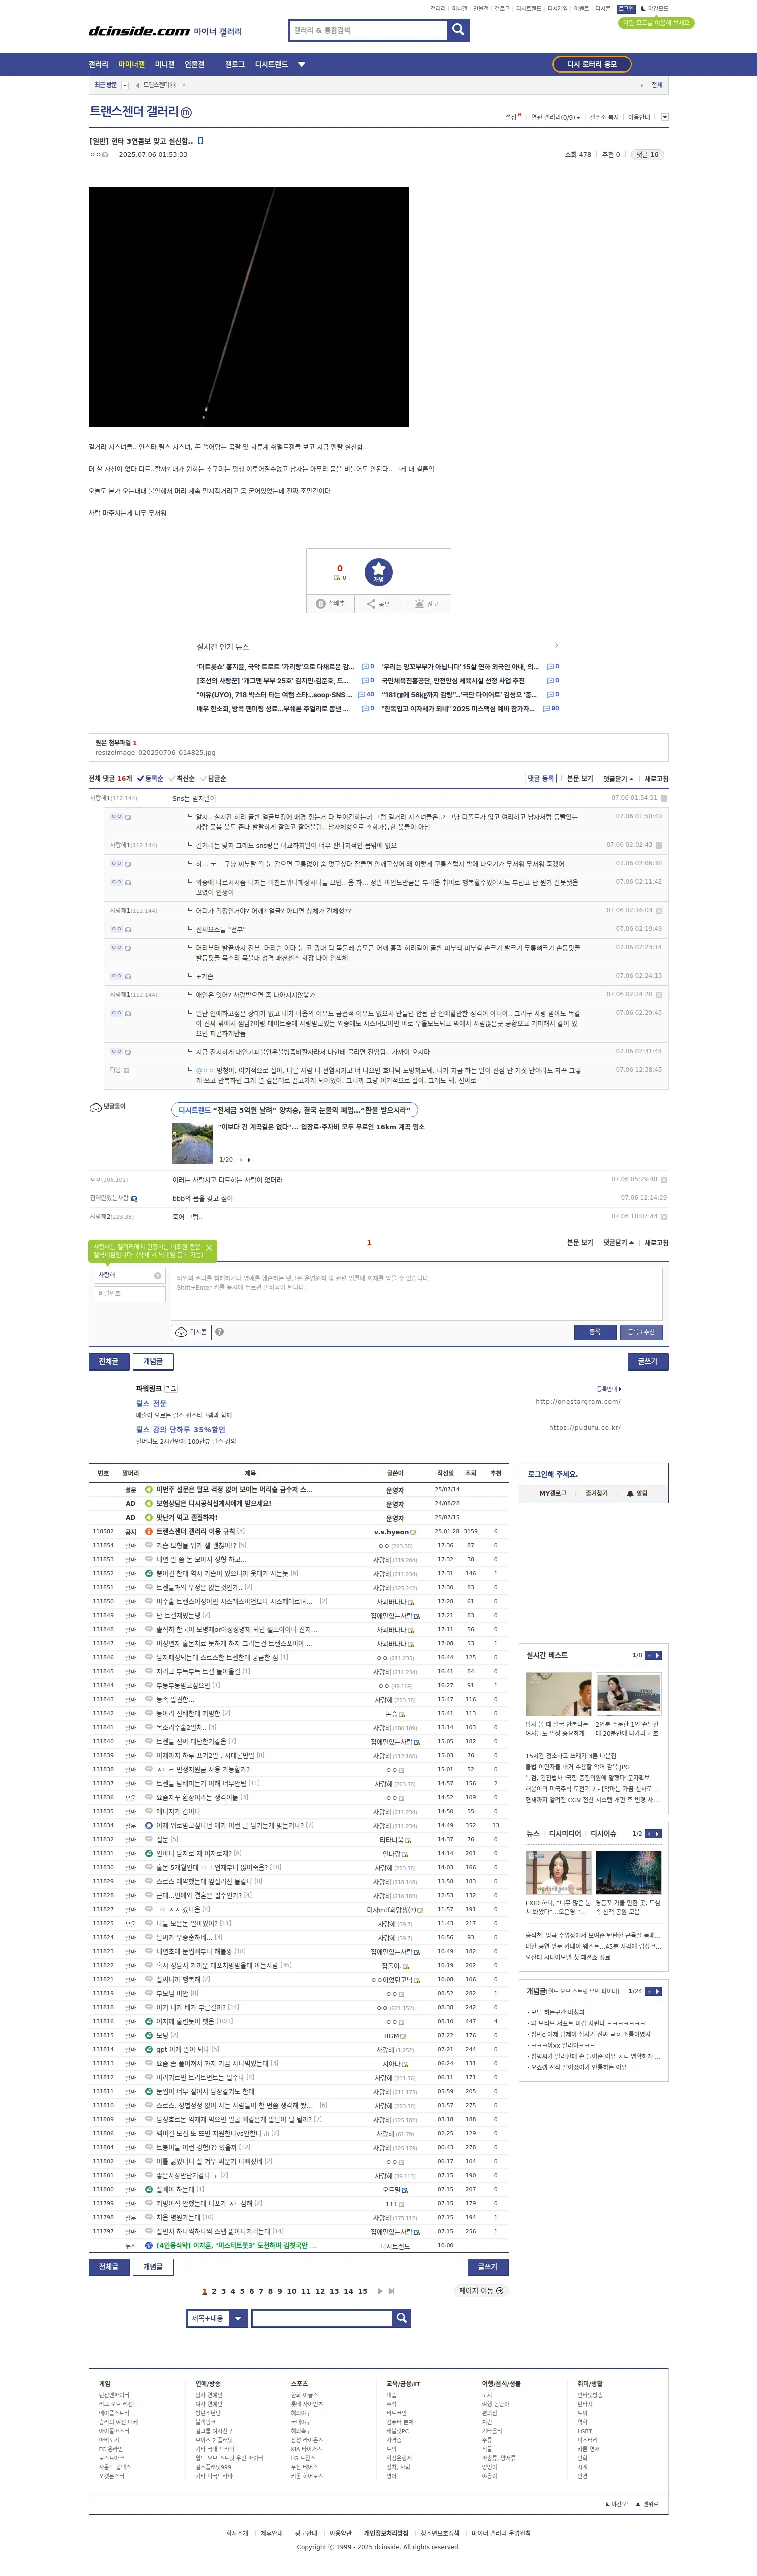Screen dimensions: 757x2576
Task: Click the 다시 로터리 응모 banner button
Action: [x=591, y=64]
